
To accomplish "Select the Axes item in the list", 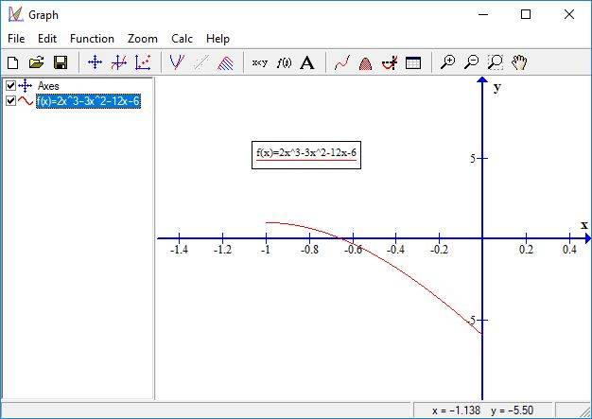I will tap(48, 86).
